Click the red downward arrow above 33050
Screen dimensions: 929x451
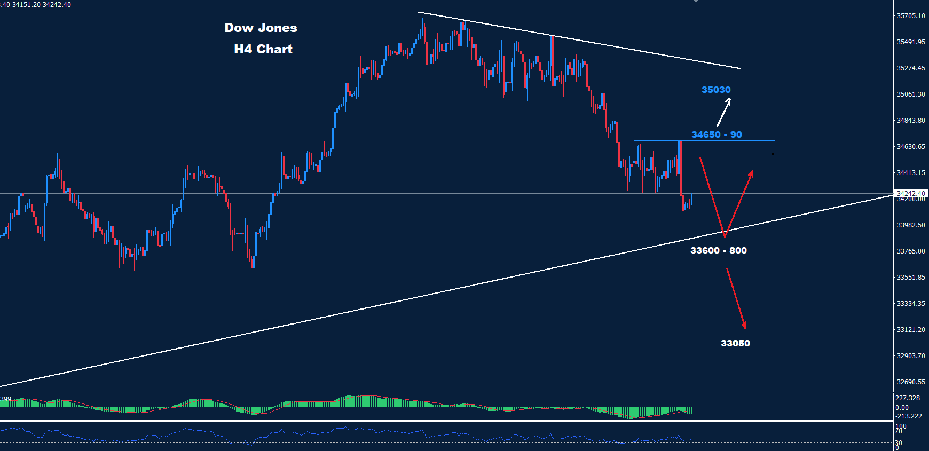(x=736, y=298)
